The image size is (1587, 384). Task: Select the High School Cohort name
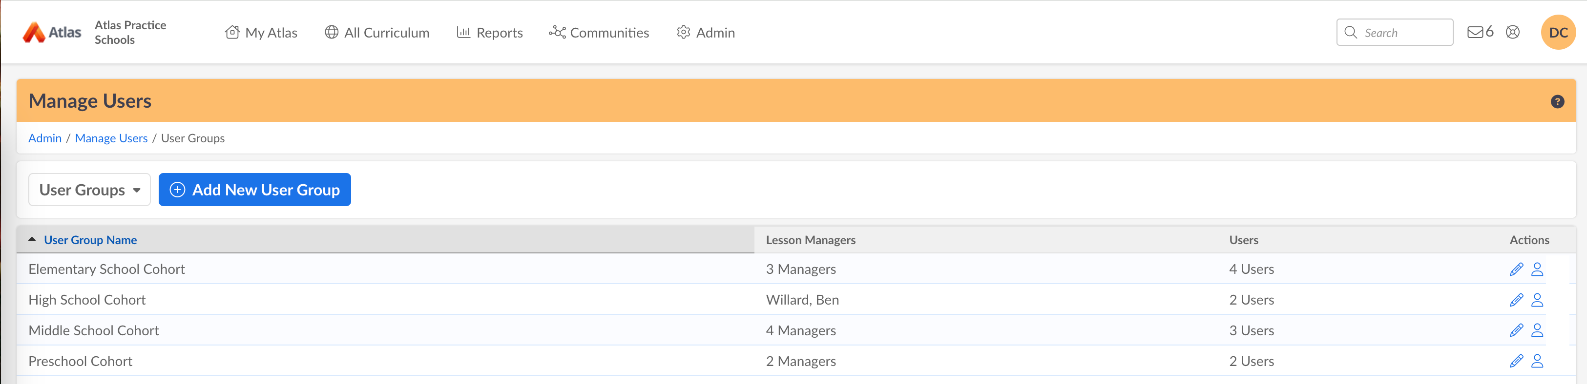point(87,300)
